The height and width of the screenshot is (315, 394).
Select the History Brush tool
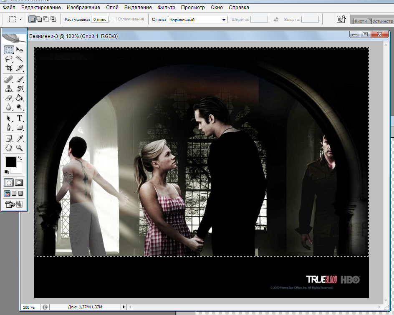point(20,89)
